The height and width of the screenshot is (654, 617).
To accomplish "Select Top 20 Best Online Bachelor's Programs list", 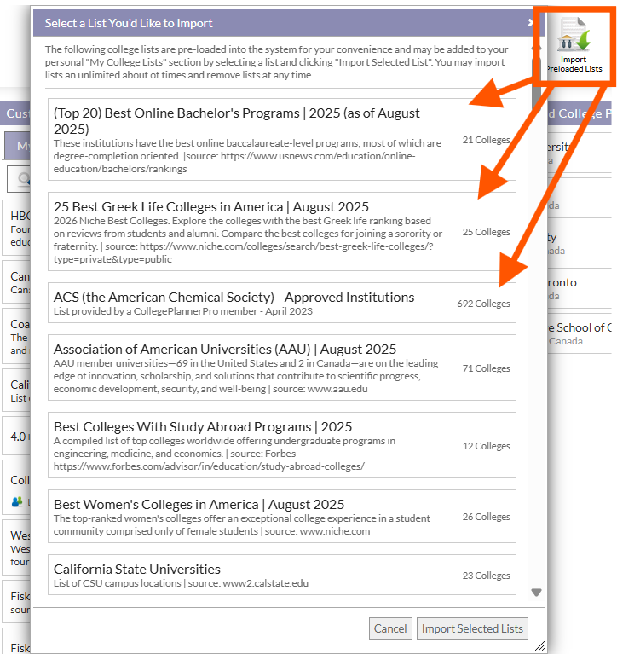I will pos(281,139).
